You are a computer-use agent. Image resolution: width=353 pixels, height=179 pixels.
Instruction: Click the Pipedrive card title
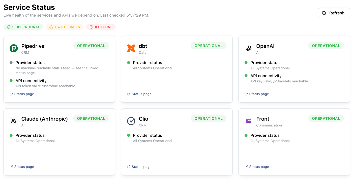tap(33, 46)
